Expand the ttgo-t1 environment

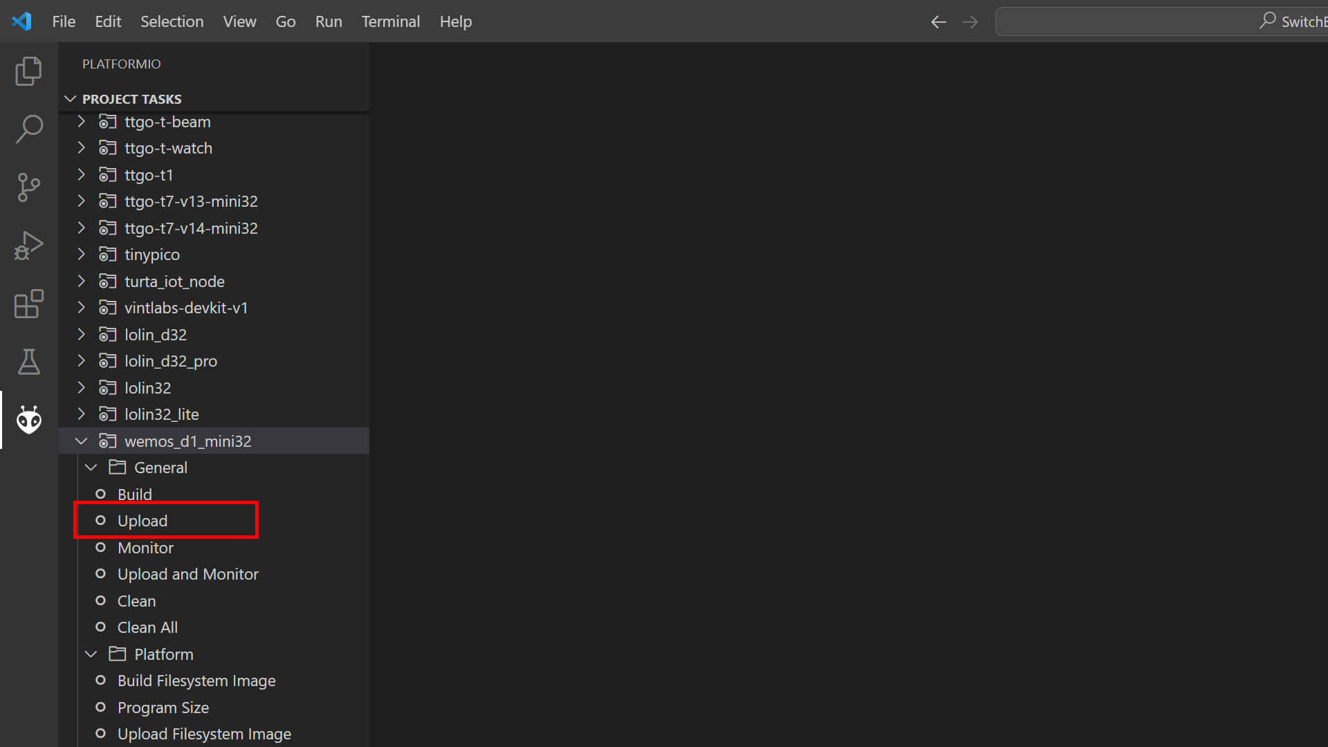[81, 174]
